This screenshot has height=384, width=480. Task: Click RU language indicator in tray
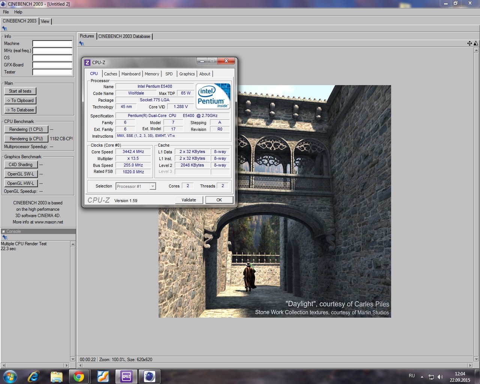[412, 376]
